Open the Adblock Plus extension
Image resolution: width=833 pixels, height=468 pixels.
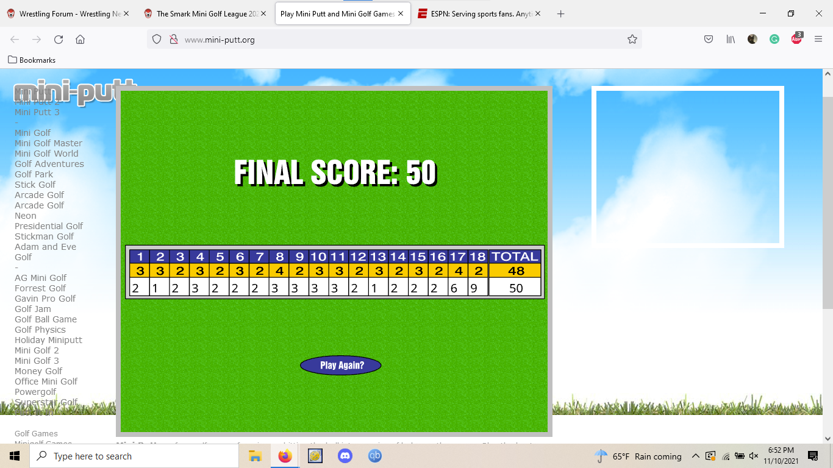point(796,39)
